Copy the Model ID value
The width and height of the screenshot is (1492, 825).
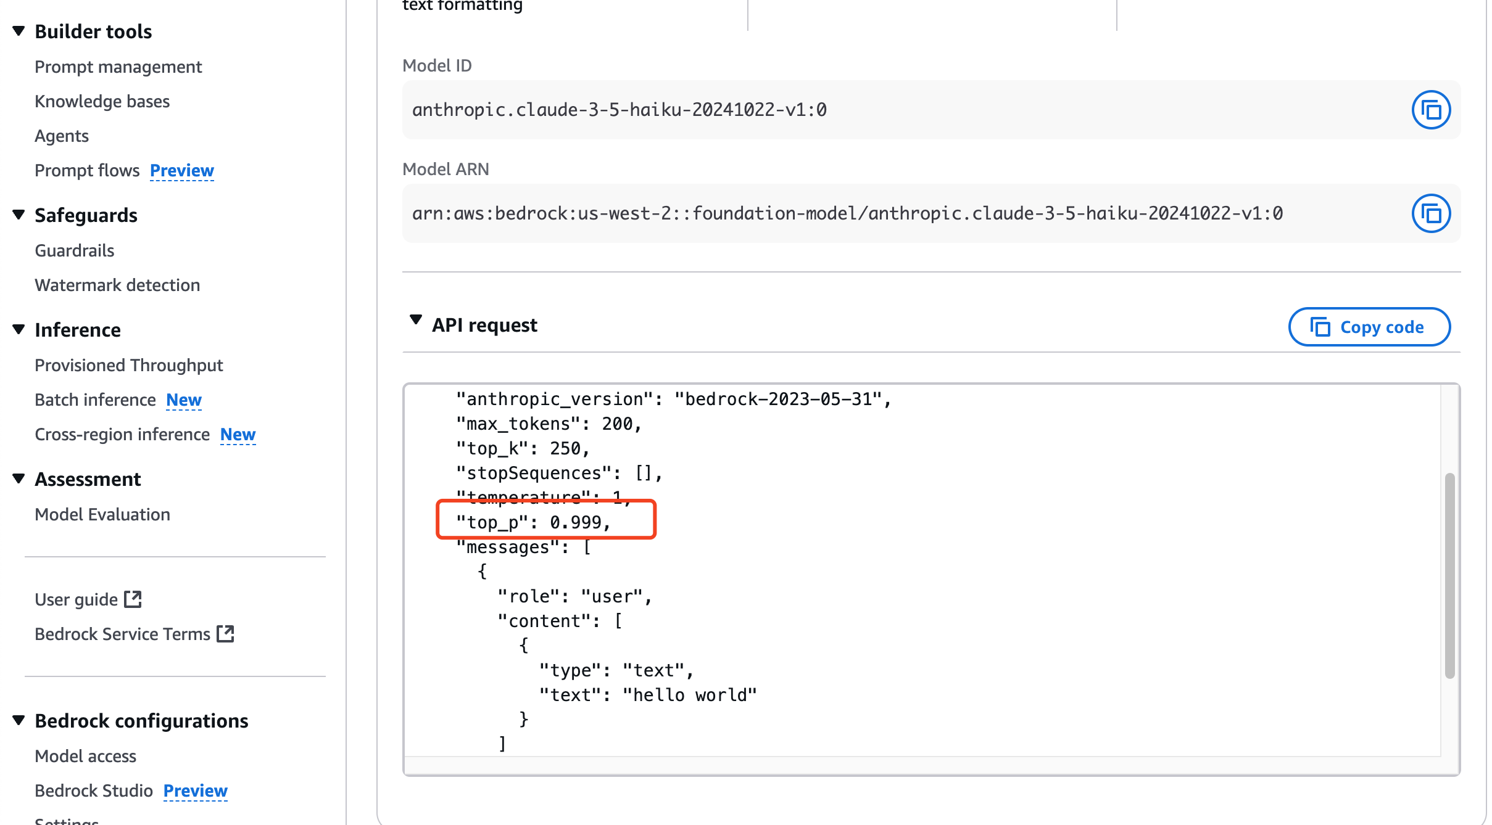[1431, 110]
